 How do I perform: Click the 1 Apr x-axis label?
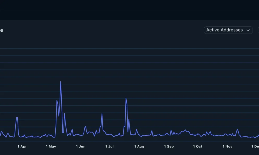[x=22, y=146]
